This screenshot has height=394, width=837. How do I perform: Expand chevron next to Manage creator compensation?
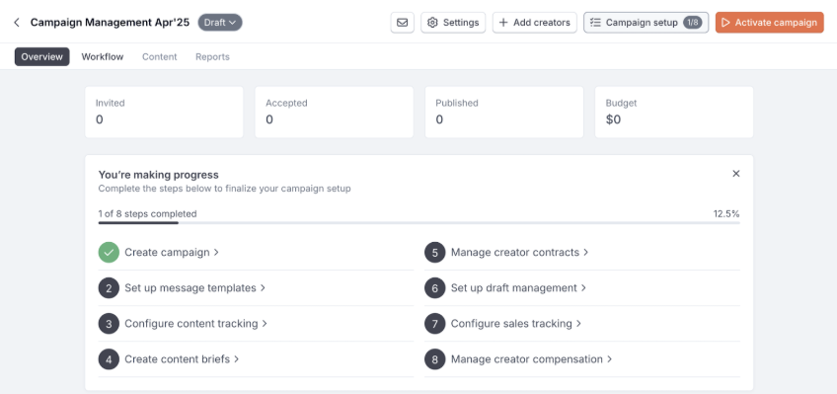point(609,359)
